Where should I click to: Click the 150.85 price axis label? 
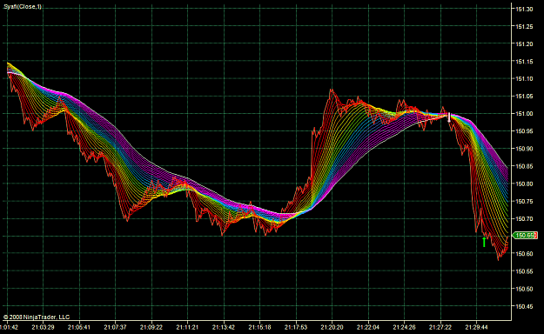[524, 166]
